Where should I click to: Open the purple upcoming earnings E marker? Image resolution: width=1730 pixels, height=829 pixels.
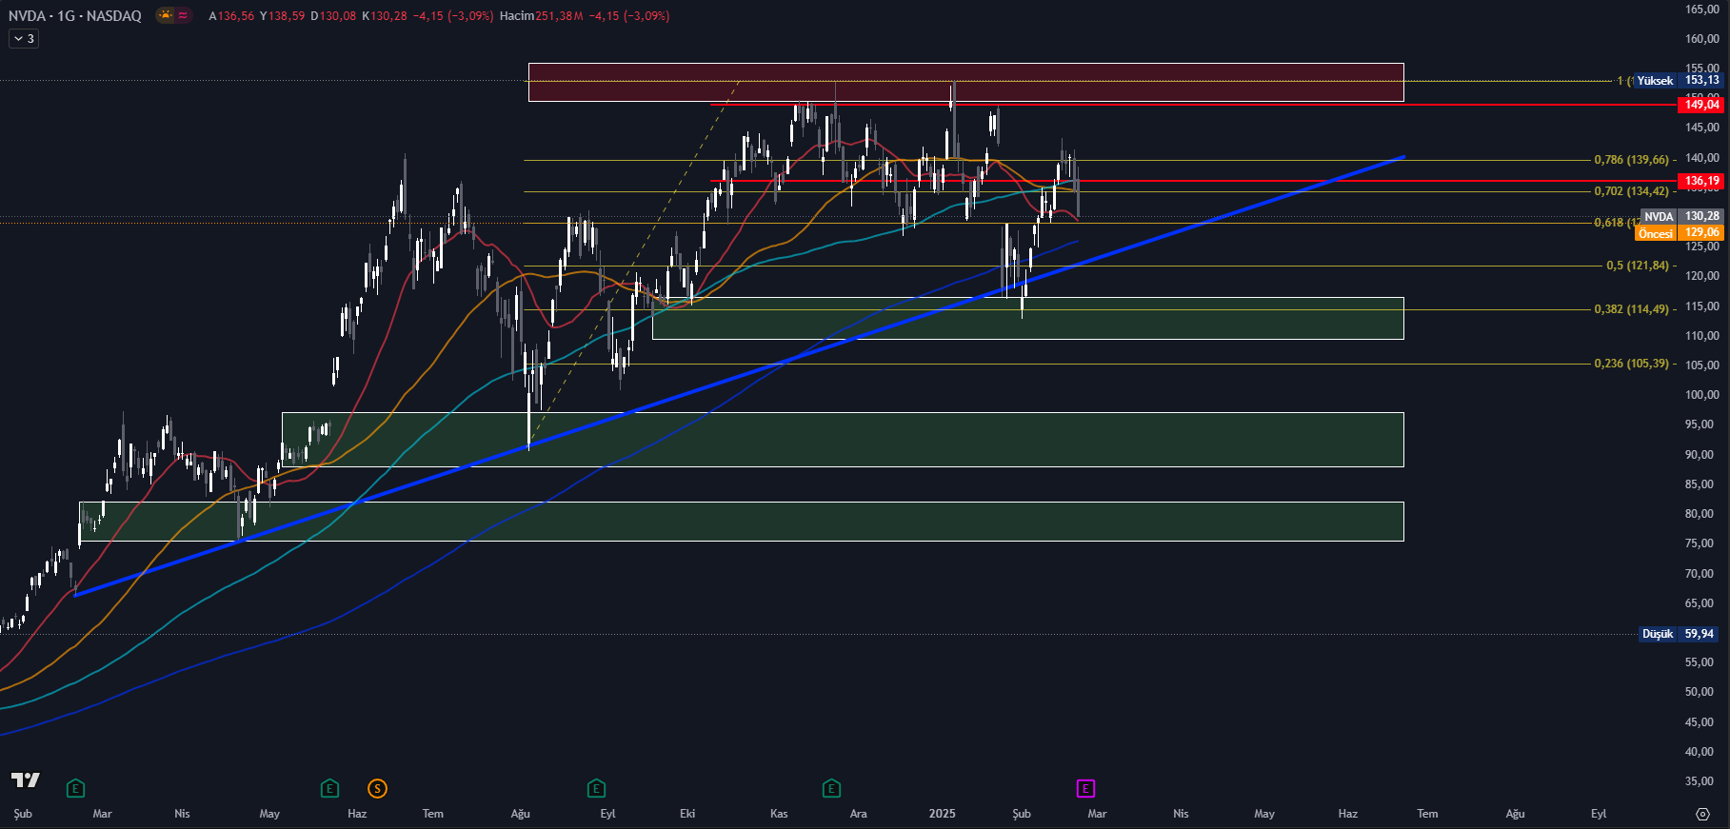pyautogui.click(x=1085, y=788)
